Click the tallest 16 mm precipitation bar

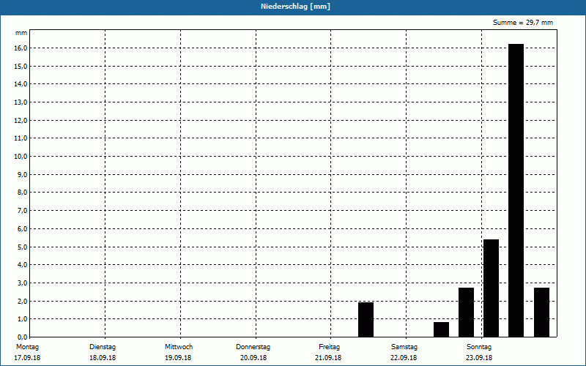[516, 190]
